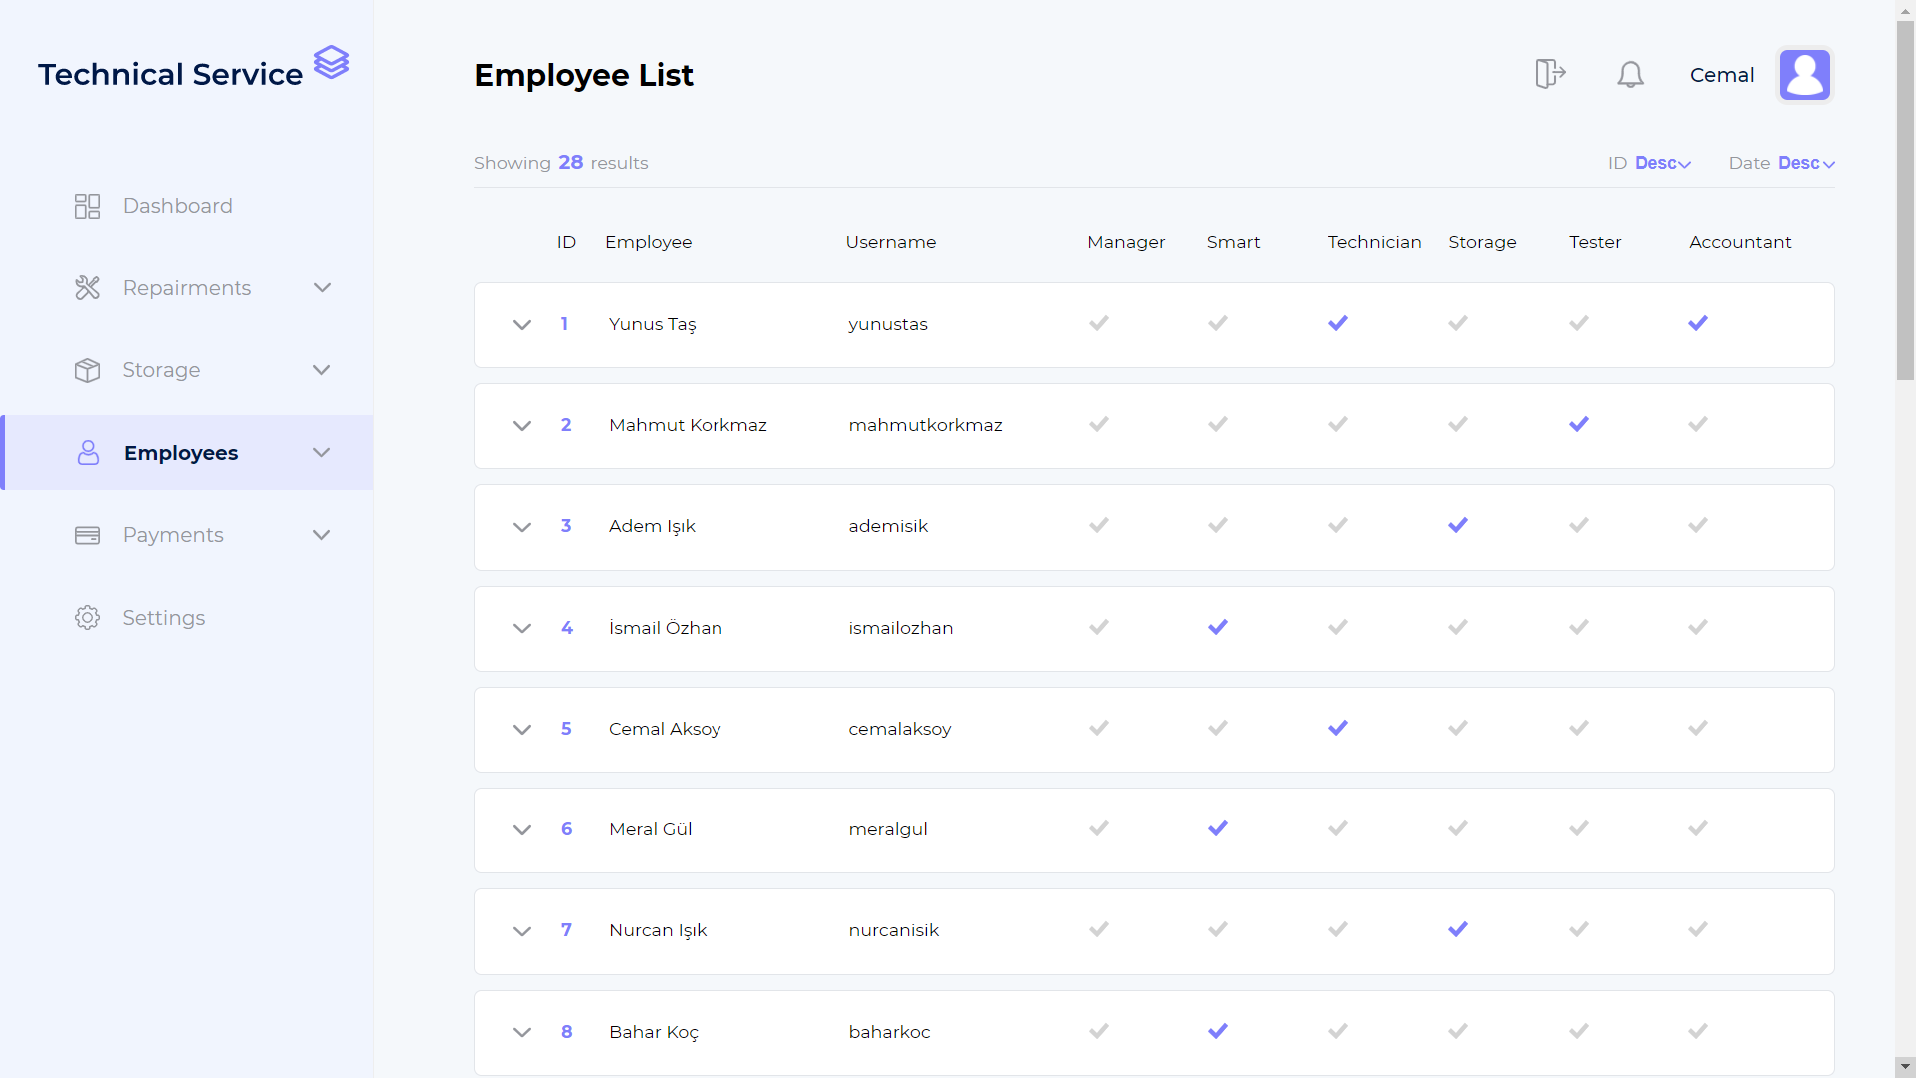Toggle Storage role for Nurcan Işık
This screenshot has width=1916, height=1078.
click(x=1458, y=929)
